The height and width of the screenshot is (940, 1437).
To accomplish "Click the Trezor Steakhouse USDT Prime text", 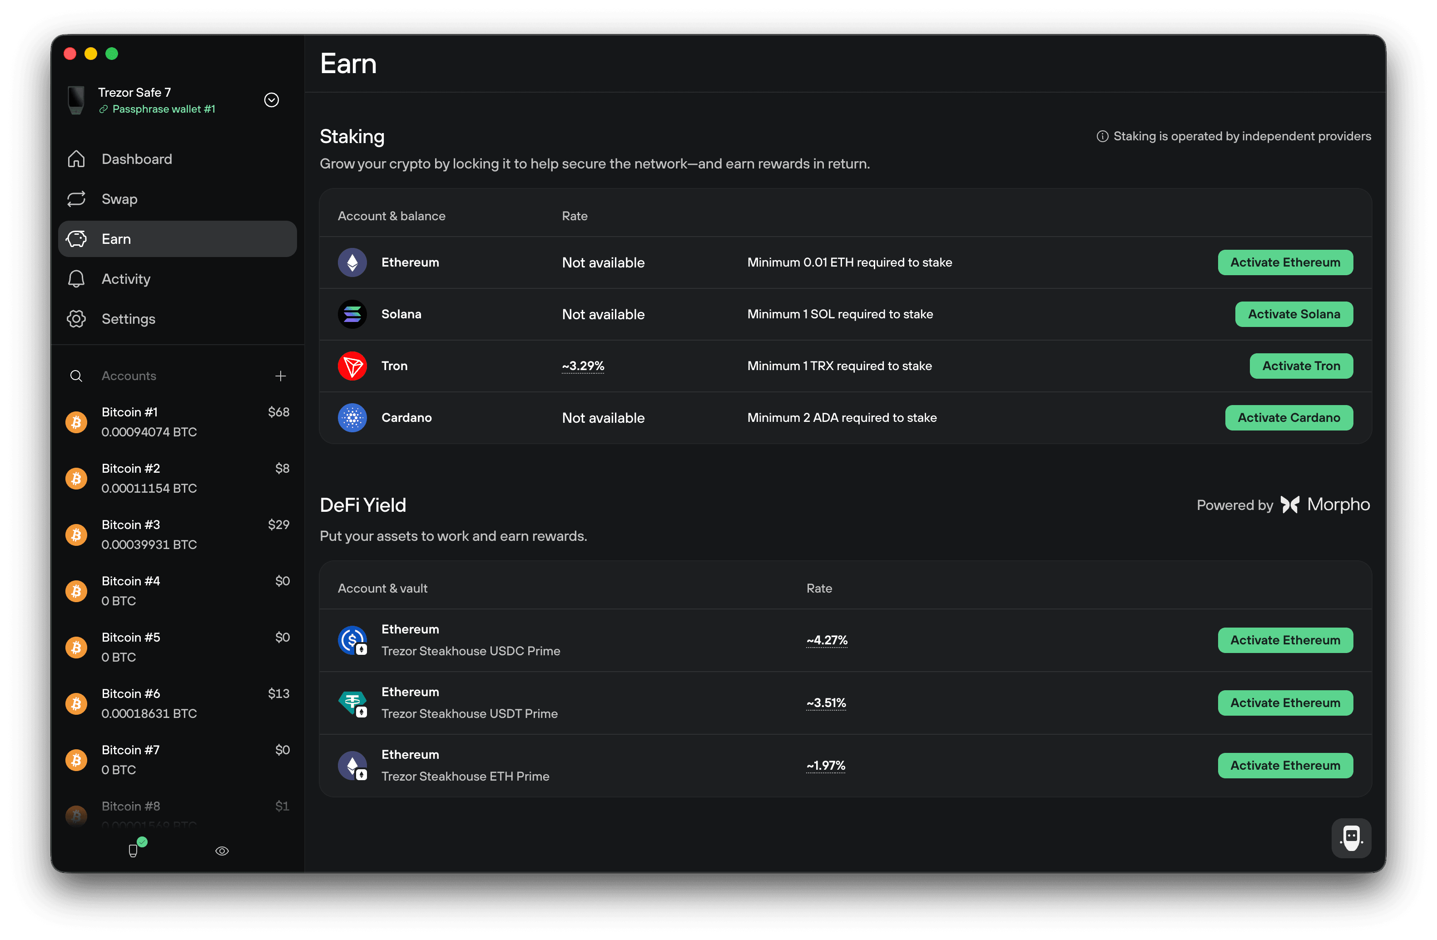I will coord(470,713).
